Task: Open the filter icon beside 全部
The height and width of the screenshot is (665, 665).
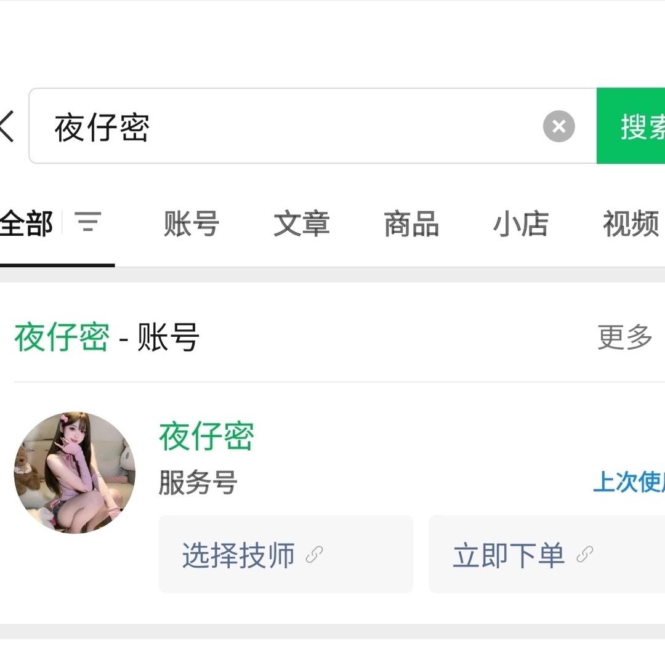Action: [x=88, y=222]
